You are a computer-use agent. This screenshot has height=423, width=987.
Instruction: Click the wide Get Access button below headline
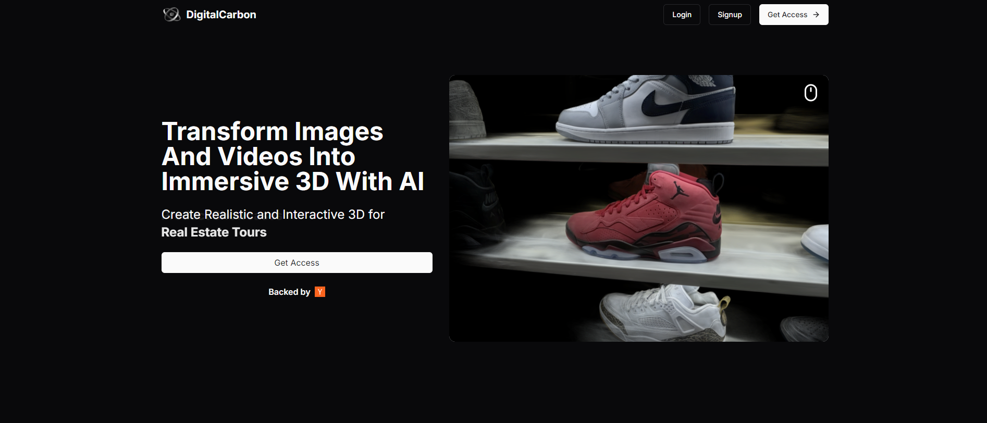point(297,263)
